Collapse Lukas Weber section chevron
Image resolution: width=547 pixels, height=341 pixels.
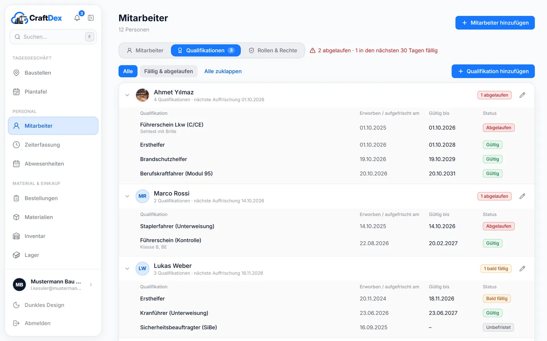[x=127, y=269]
